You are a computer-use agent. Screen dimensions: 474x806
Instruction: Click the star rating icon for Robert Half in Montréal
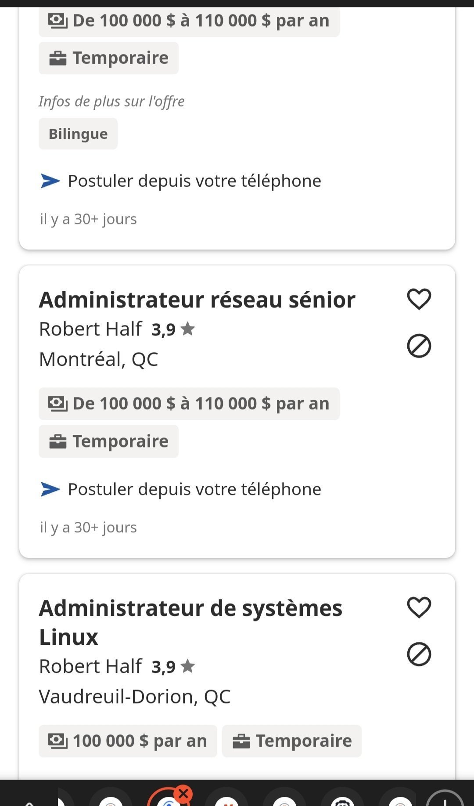(188, 329)
